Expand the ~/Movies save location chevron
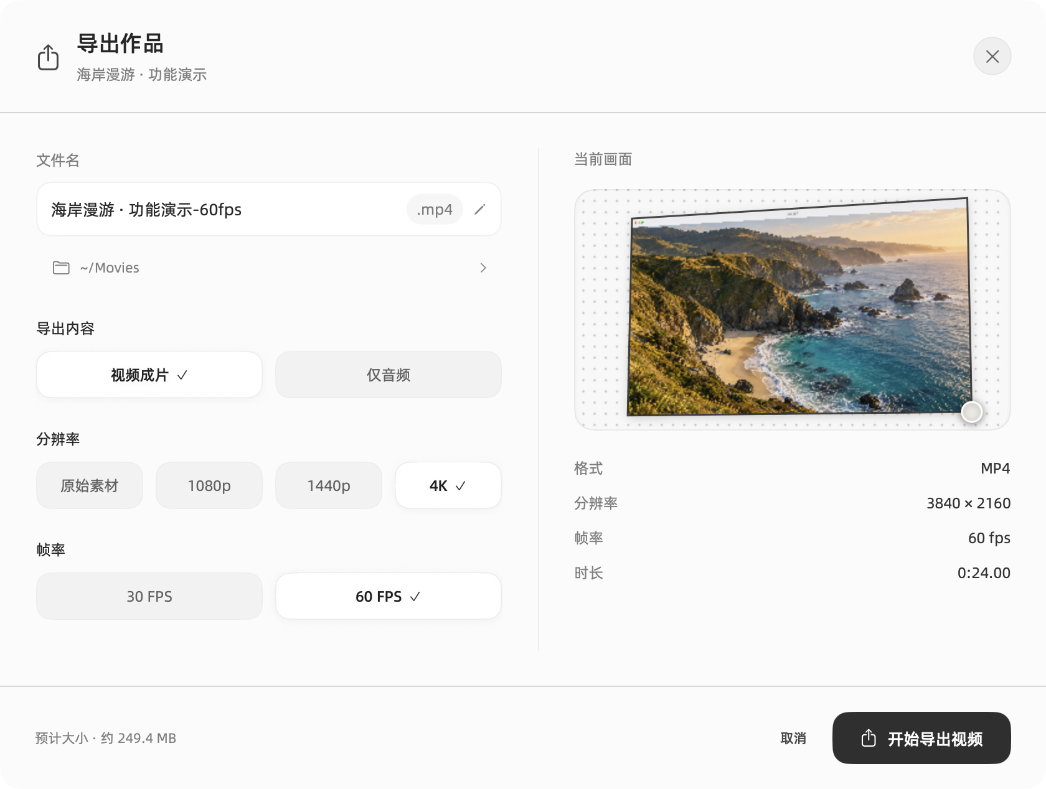Viewport: 1046px width, 789px height. [483, 268]
